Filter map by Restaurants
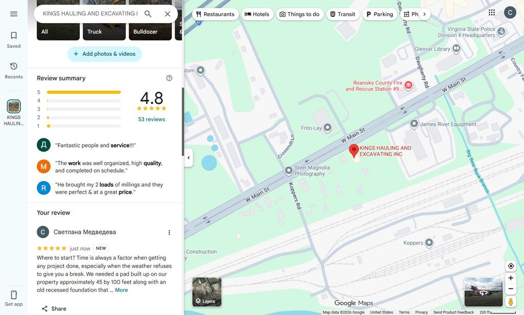This screenshot has width=524, height=315. pyautogui.click(x=215, y=14)
